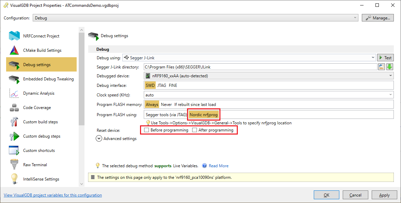Image resolution: width=401 pixels, height=203 pixels.
Task: Open the Configuration dropdown
Action: pyautogui.click(x=196, y=18)
